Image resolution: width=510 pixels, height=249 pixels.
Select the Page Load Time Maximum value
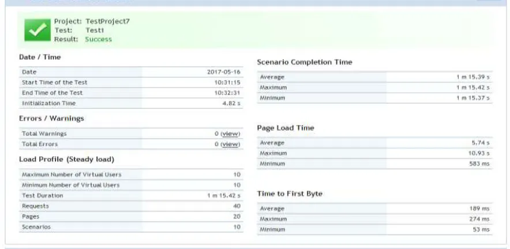479,153
